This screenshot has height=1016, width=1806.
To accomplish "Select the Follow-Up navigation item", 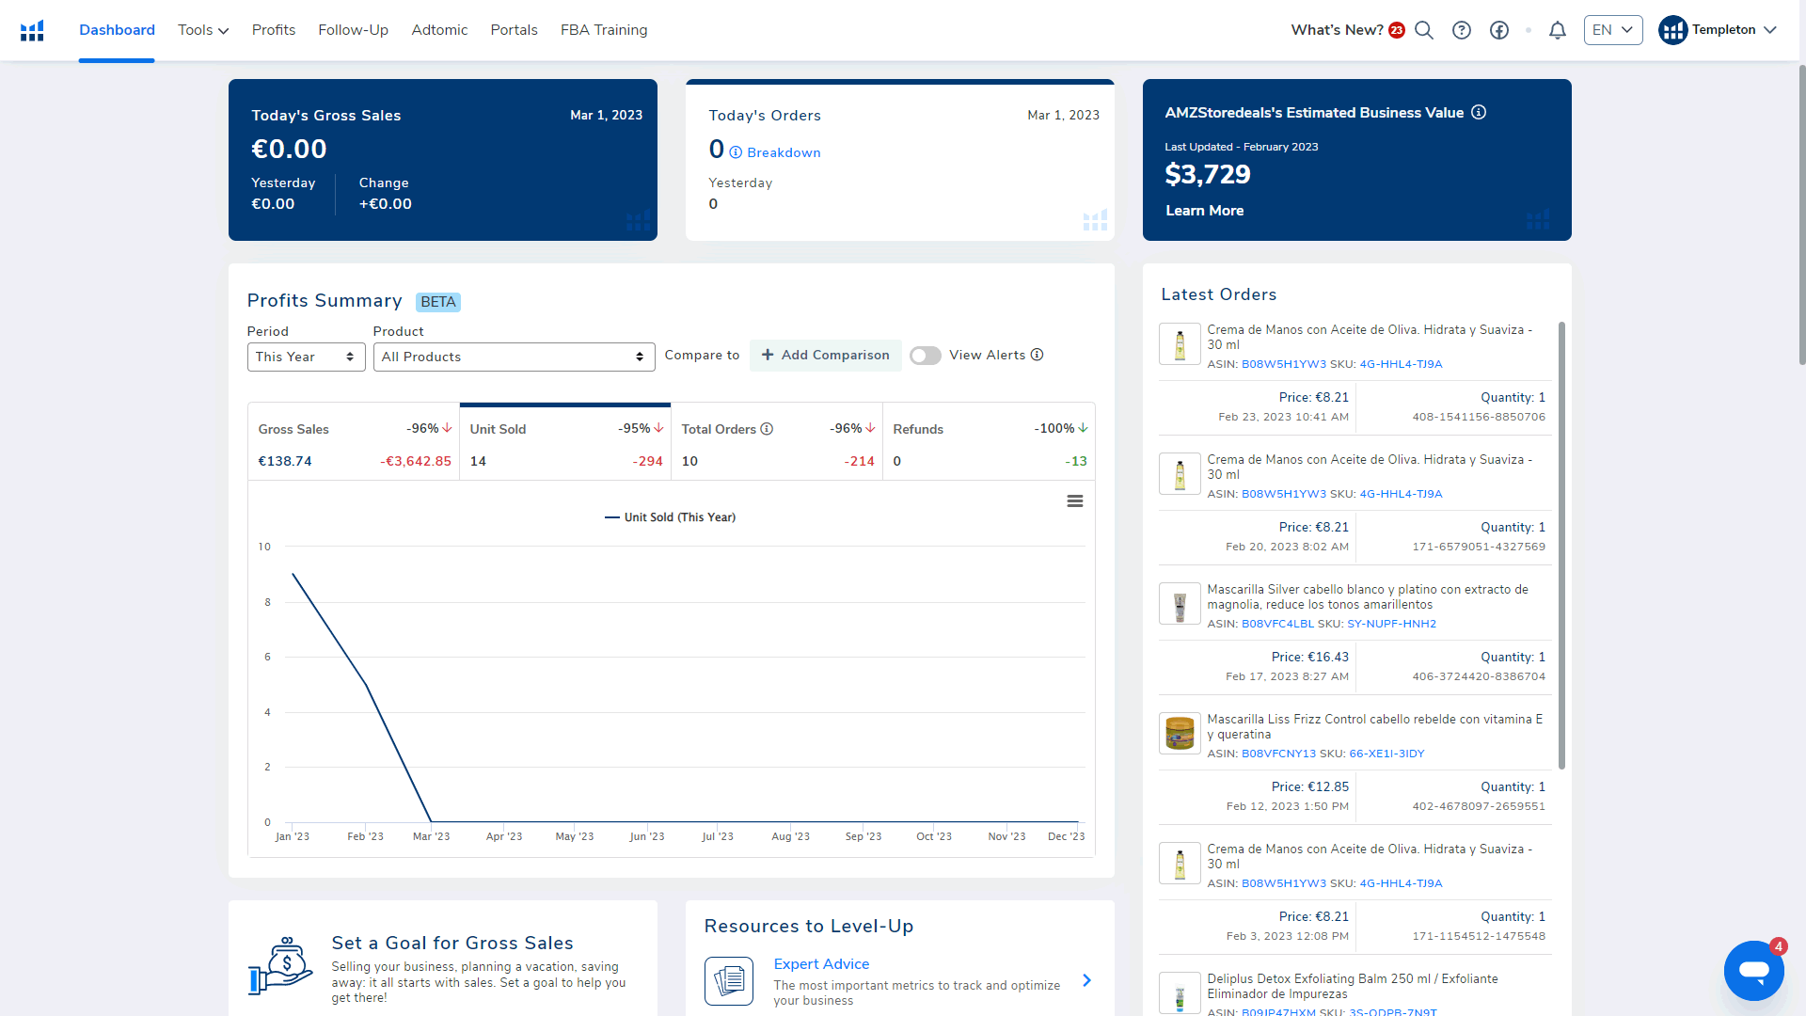I will click(354, 30).
